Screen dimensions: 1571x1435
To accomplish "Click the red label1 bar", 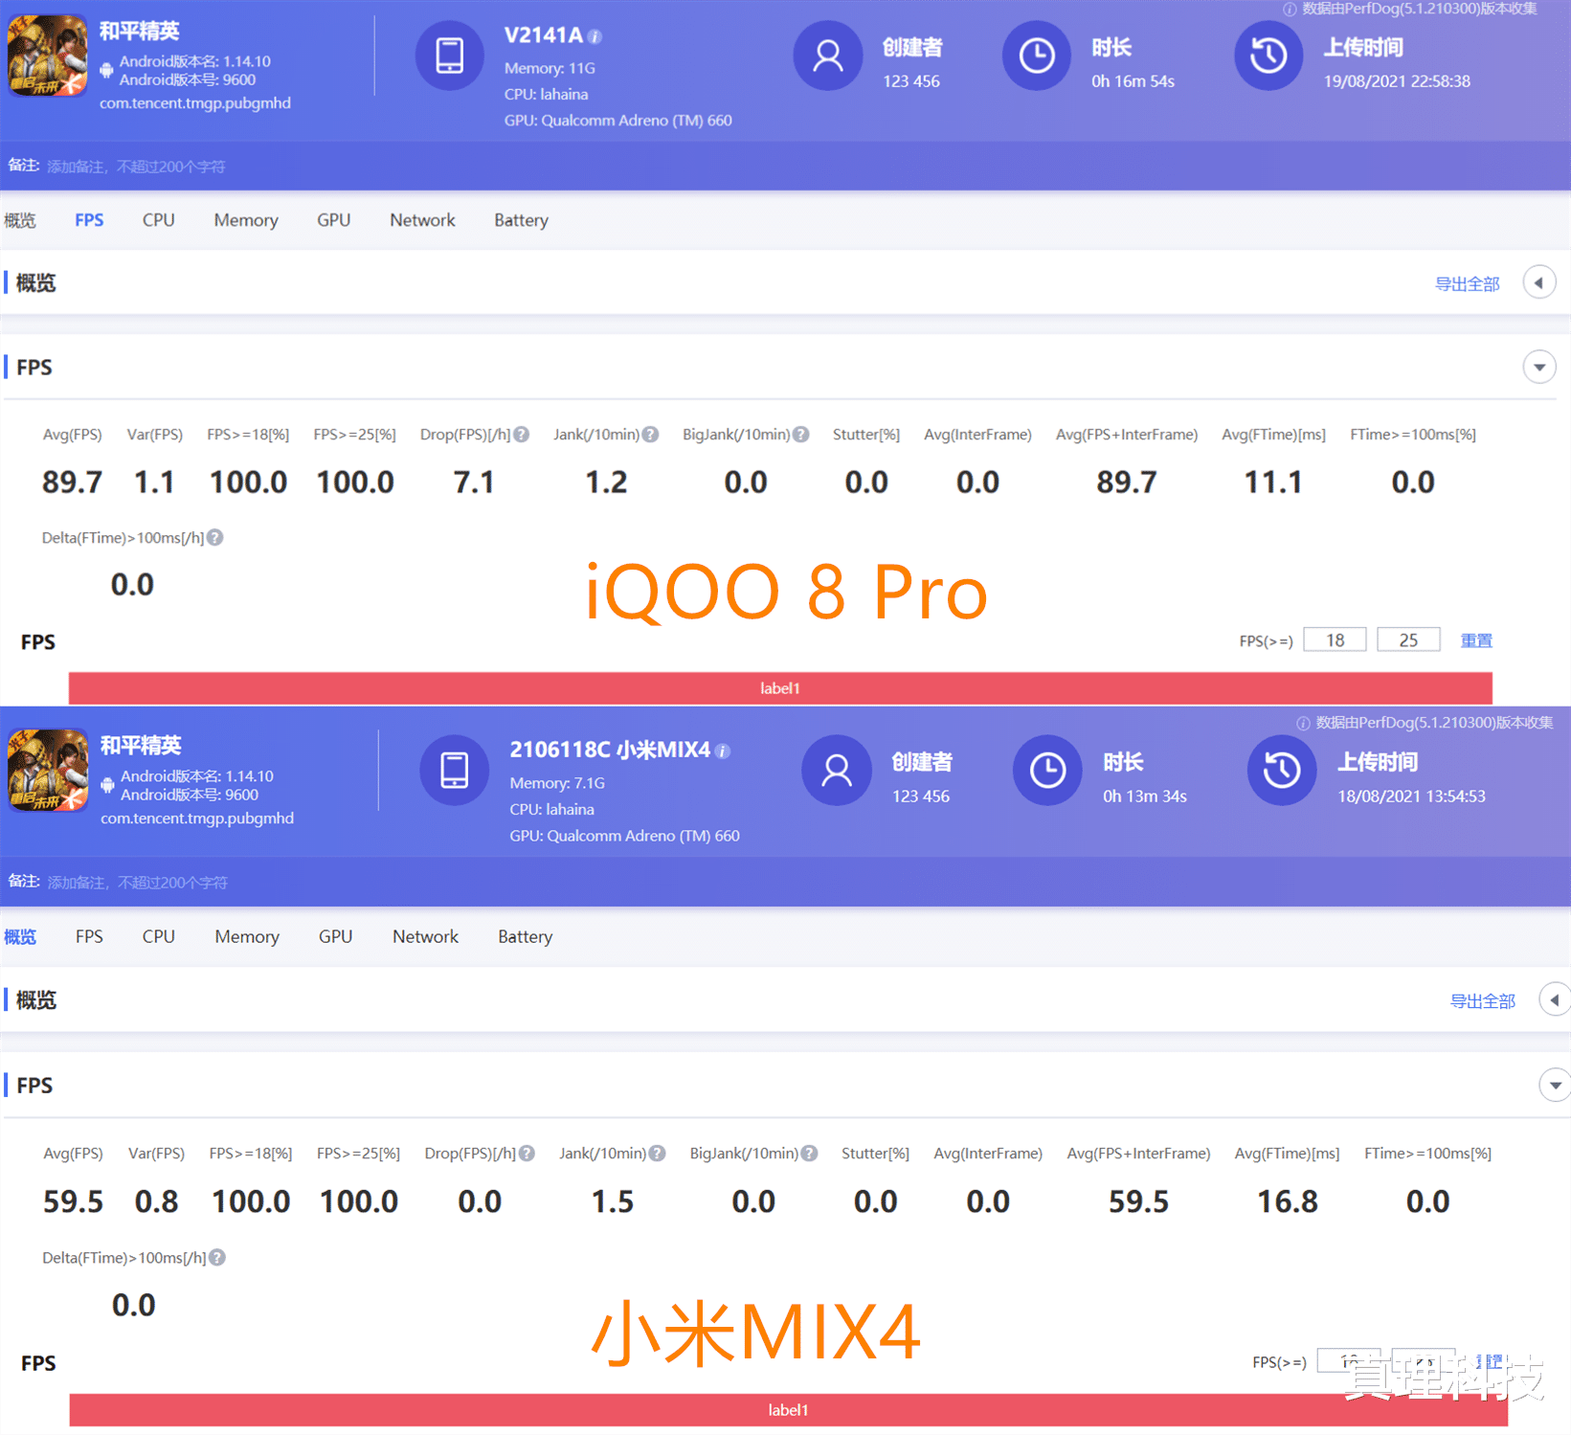I will point(779,687).
